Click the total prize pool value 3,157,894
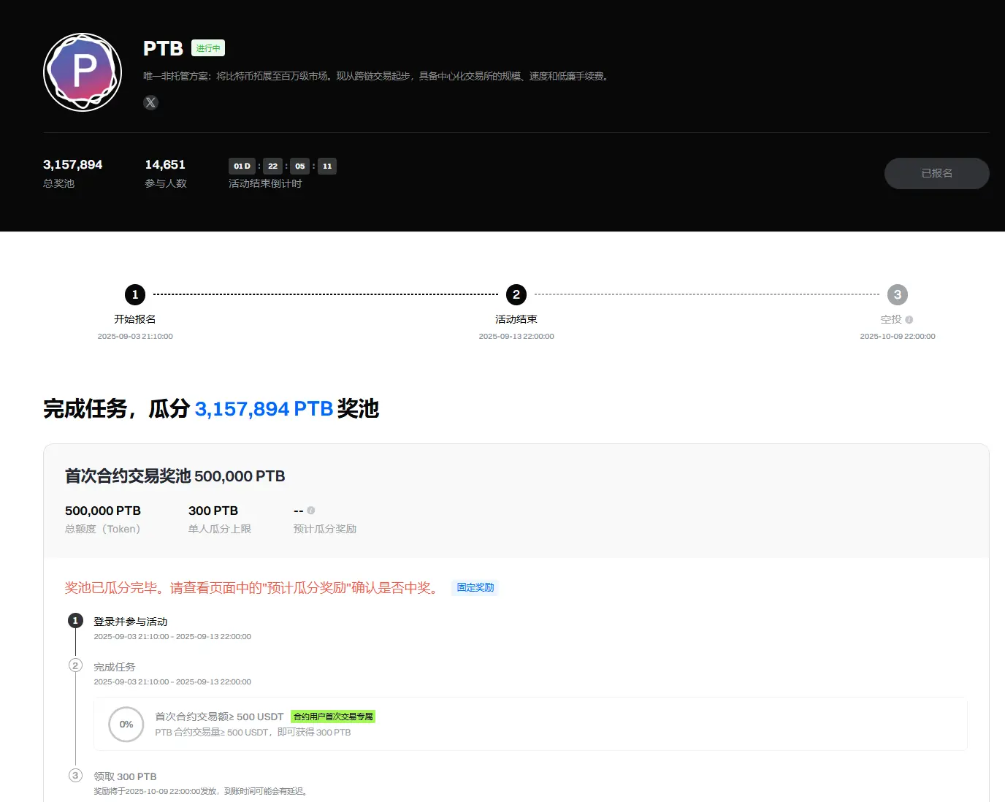 pyautogui.click(x=72, y=164)
